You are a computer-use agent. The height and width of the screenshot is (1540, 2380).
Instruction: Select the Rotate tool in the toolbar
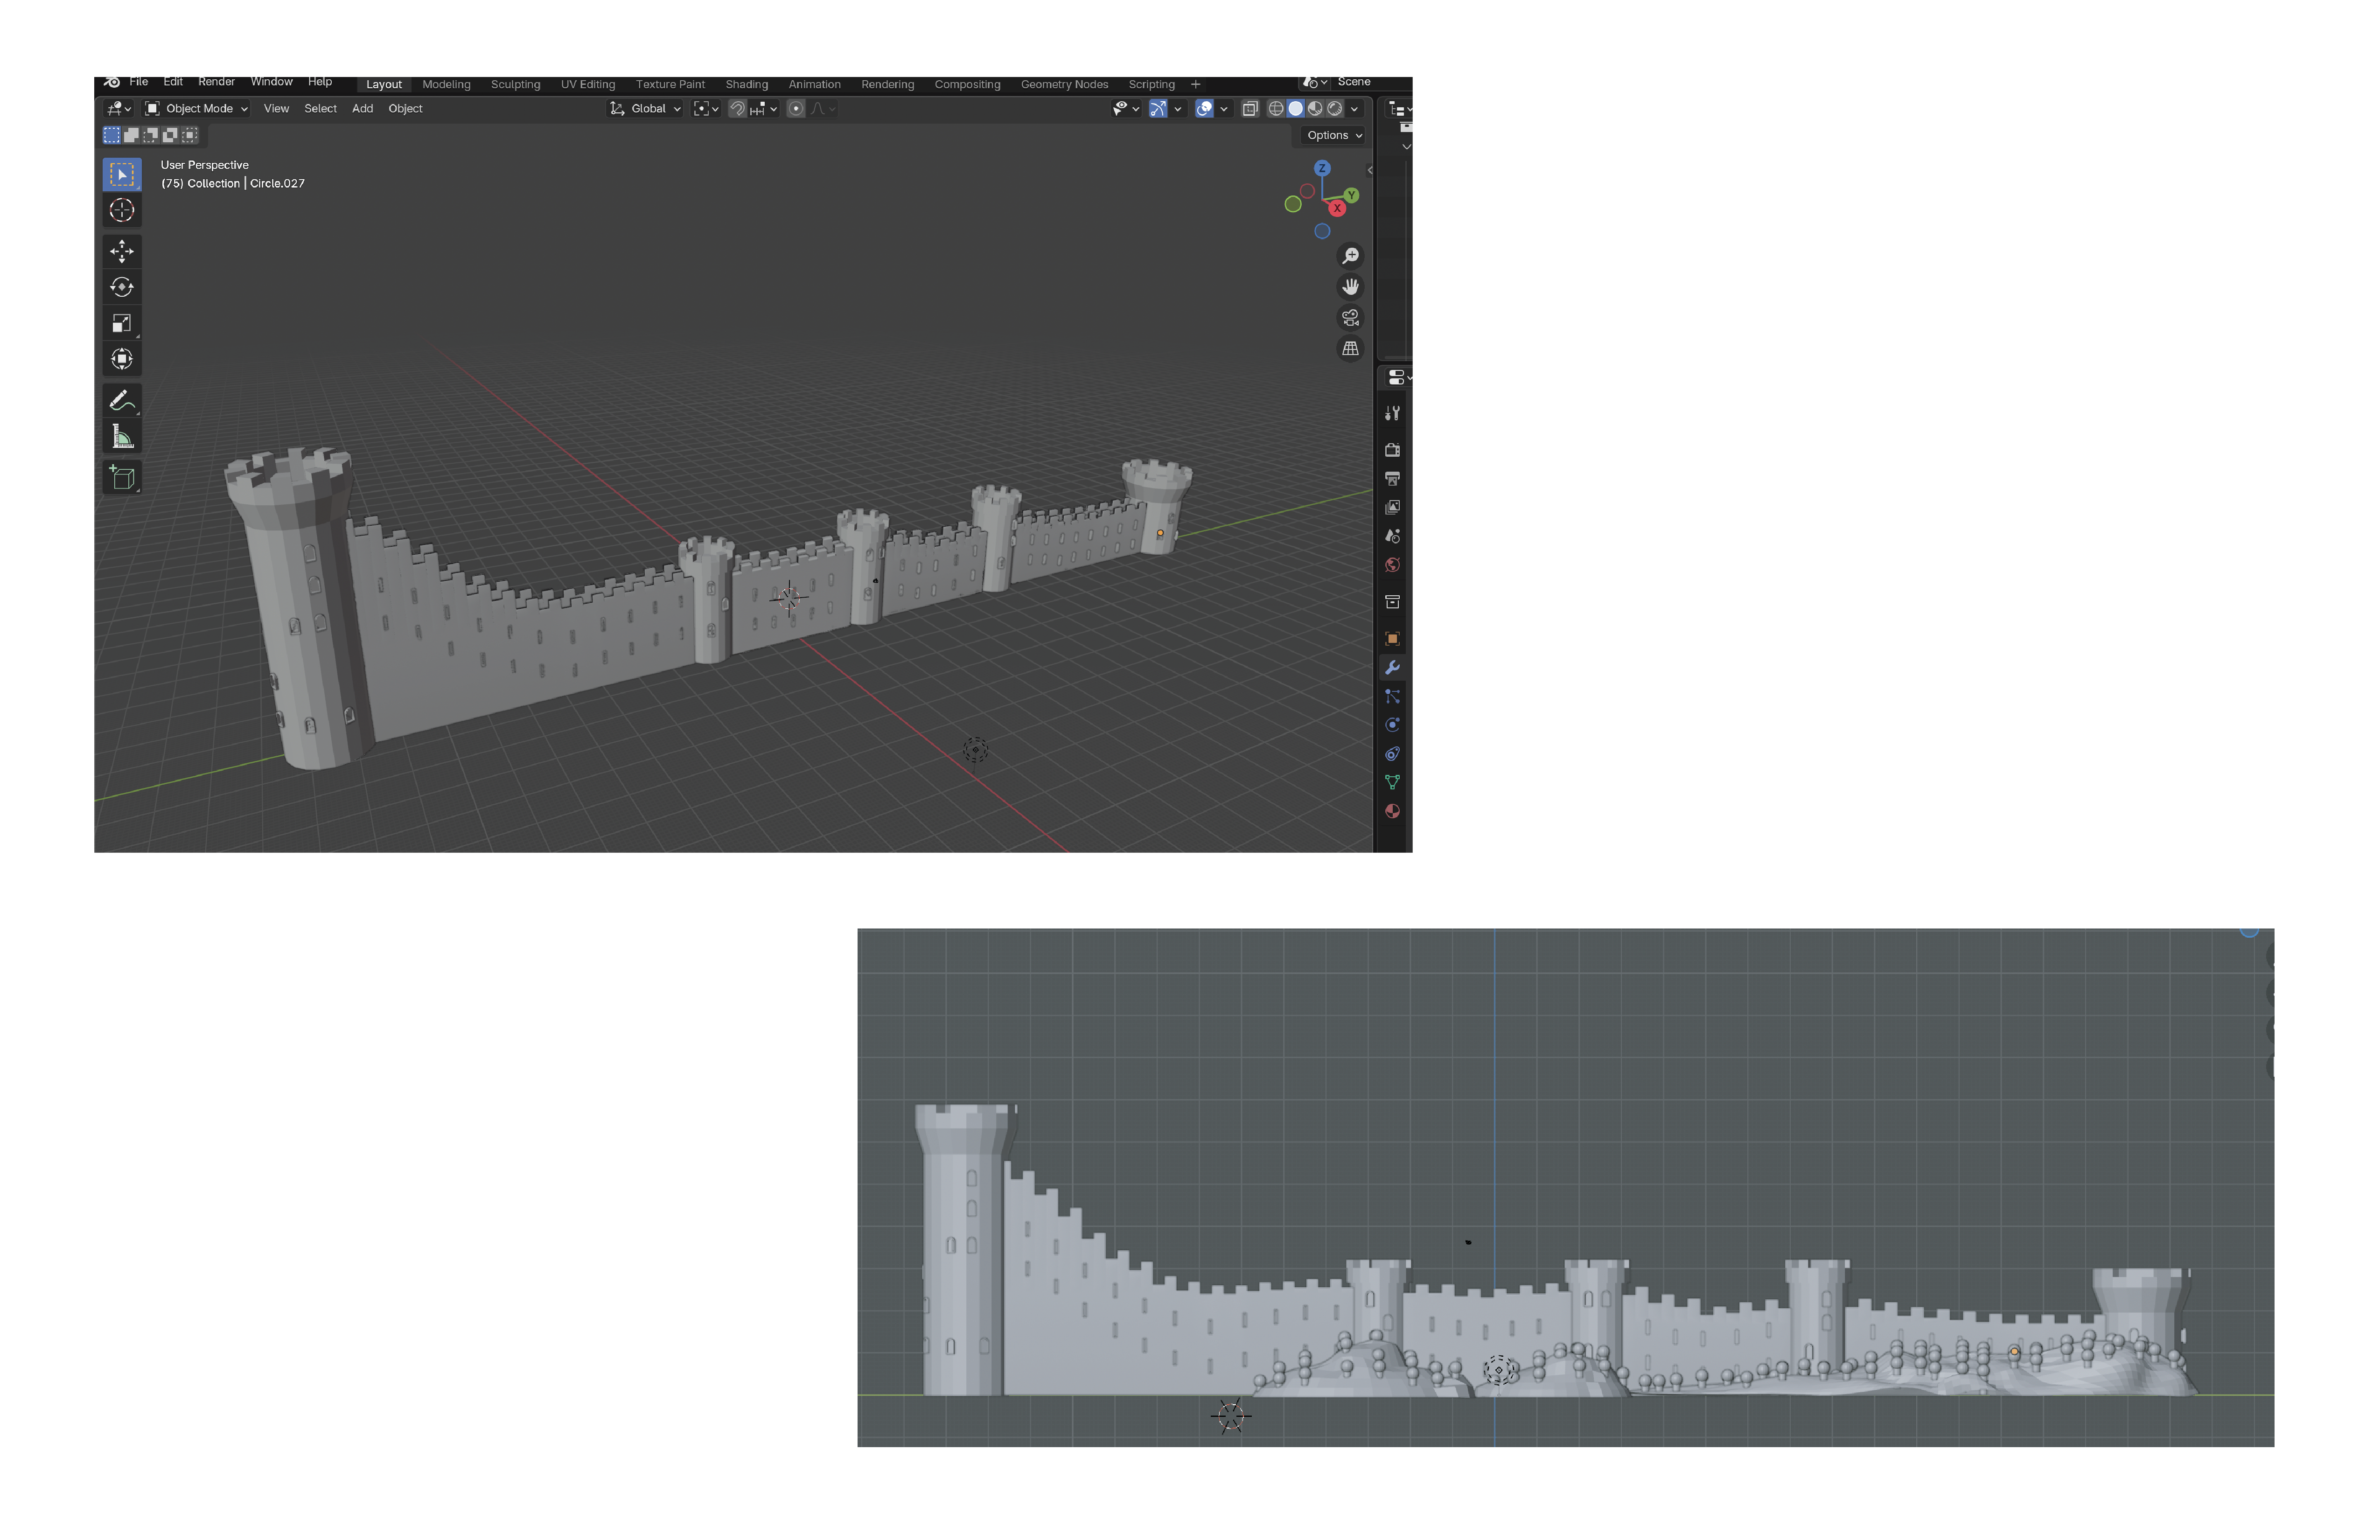[x=122, y=287]
